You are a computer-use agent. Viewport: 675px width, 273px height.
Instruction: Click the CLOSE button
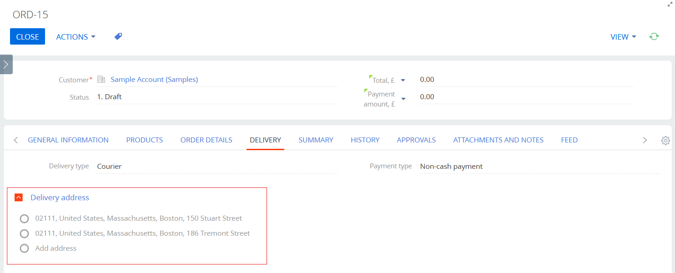pos(27,37)
